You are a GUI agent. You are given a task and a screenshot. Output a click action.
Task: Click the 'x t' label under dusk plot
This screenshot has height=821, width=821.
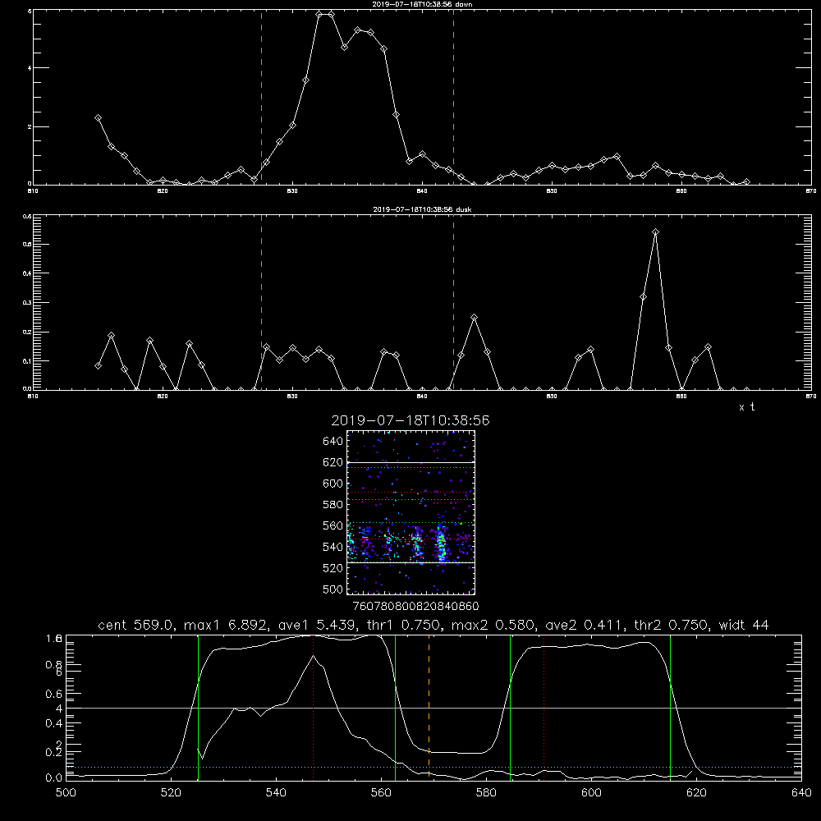point(746,407)
